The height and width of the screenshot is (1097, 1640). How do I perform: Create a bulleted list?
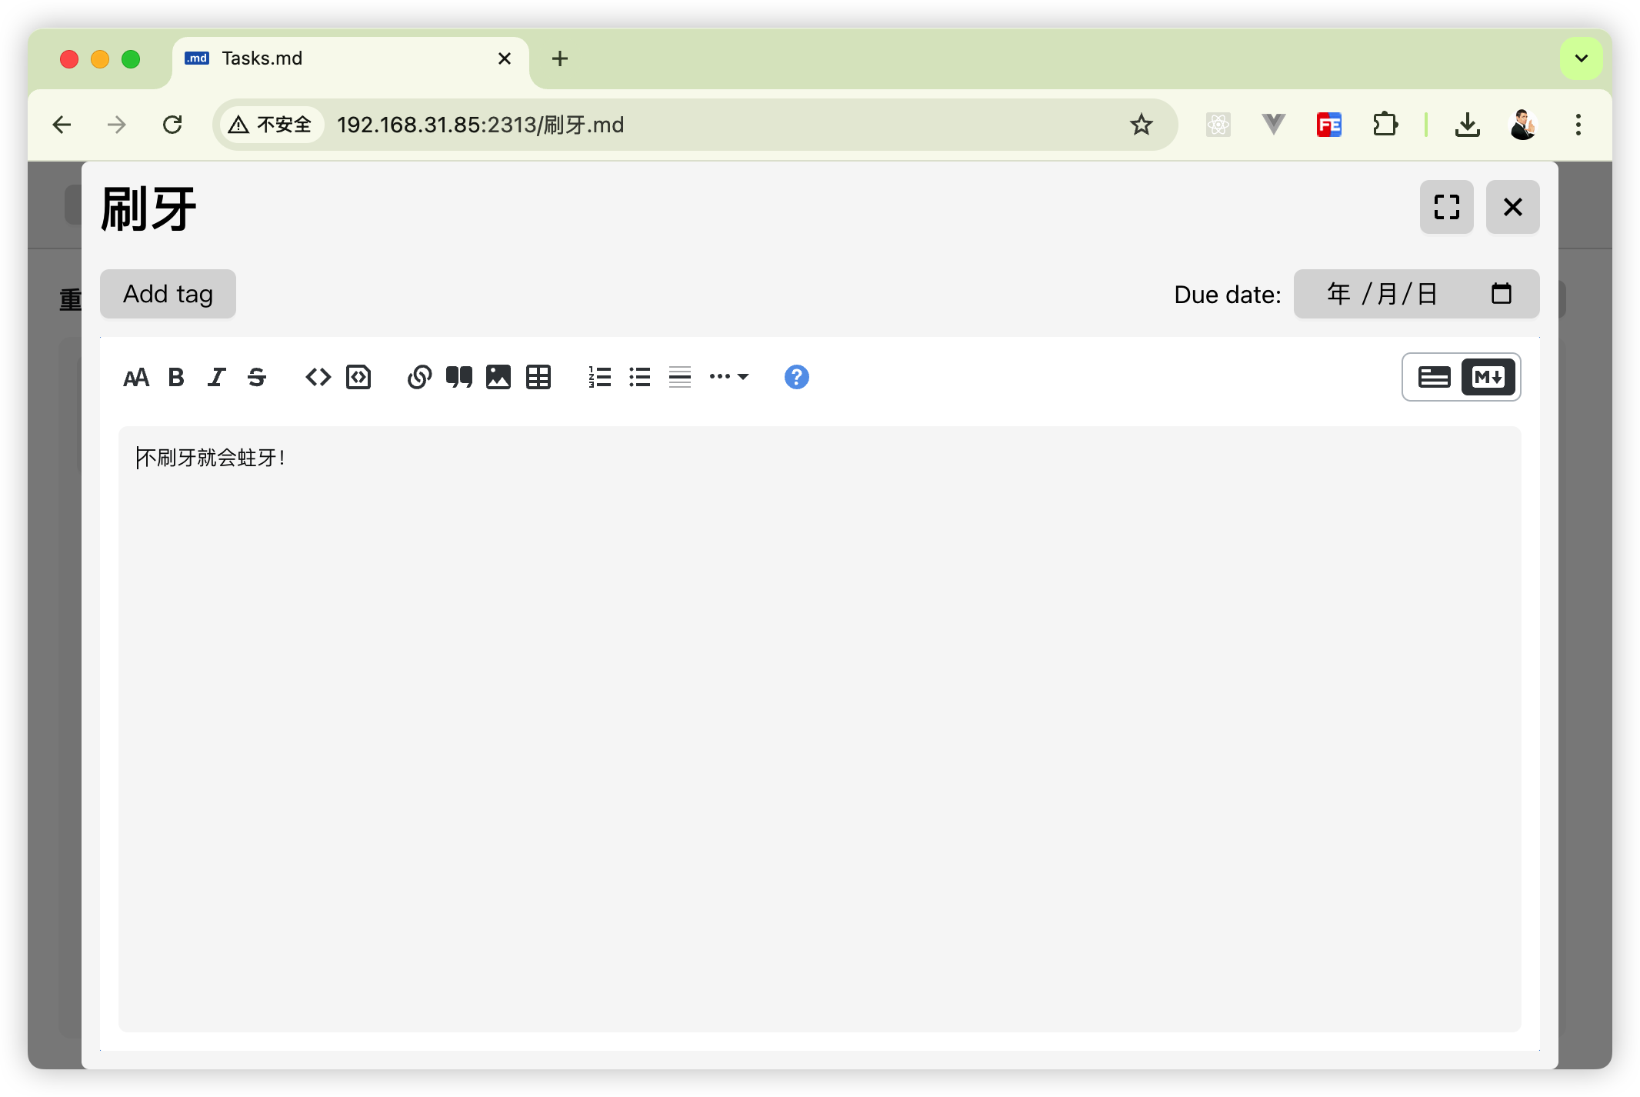640,377
